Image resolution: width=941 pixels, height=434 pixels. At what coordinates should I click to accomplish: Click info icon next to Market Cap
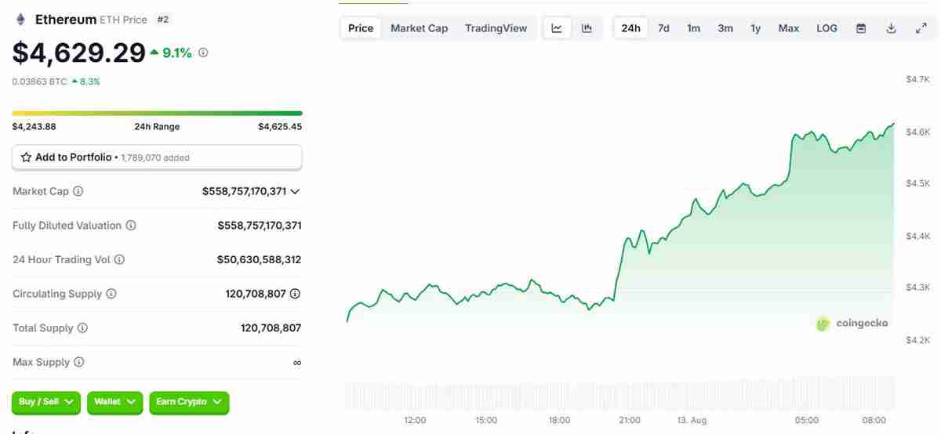point(78,191)
